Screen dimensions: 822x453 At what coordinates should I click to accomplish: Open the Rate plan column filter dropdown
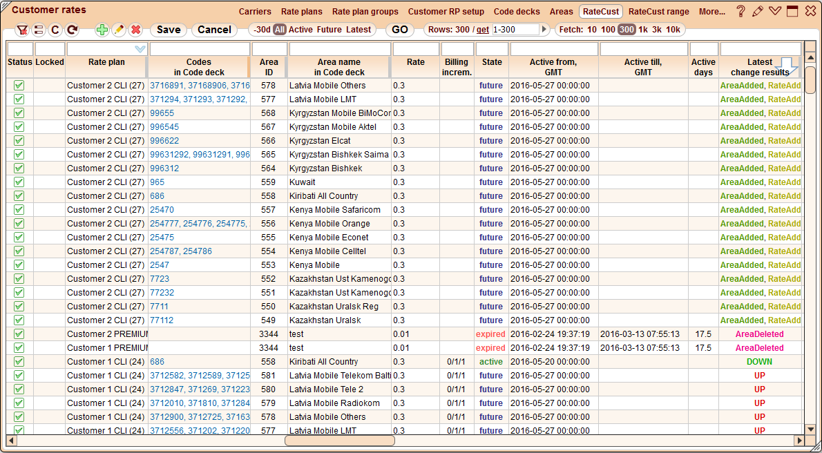point(141,49)
